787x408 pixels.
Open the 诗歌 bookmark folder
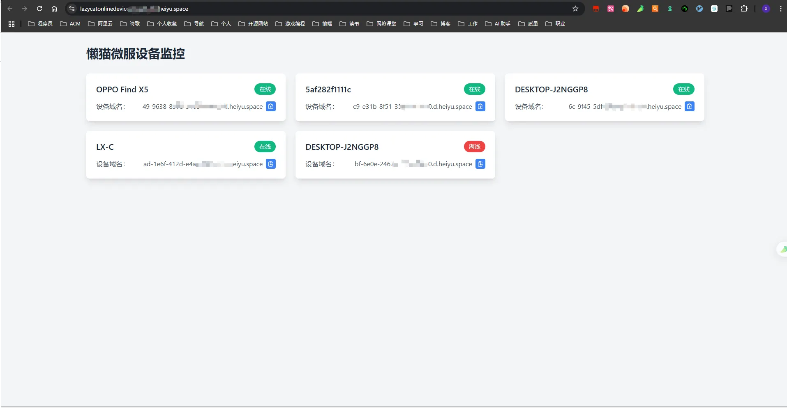tap(130, 24)
